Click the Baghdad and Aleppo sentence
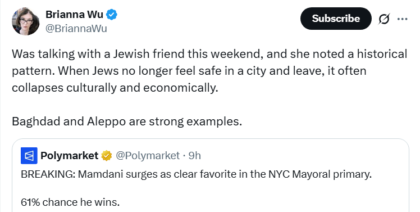 tap(127, 121)
